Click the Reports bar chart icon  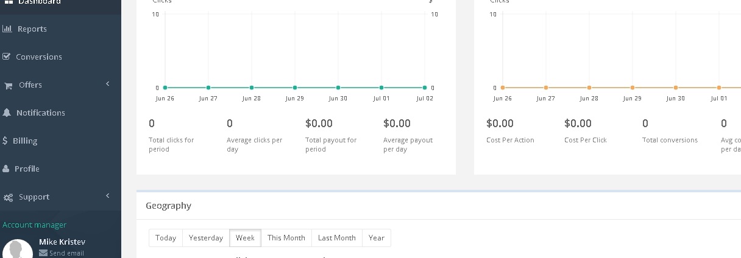click(x=7, y=29)
